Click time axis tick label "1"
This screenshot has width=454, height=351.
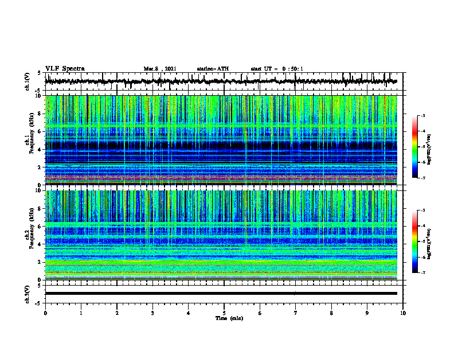[81, 313]
